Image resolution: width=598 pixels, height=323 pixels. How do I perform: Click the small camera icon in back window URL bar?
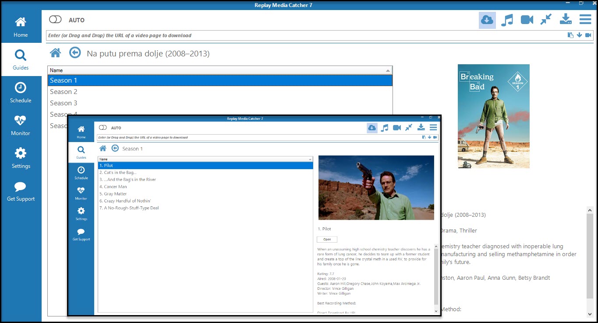[x=588, y=35]
